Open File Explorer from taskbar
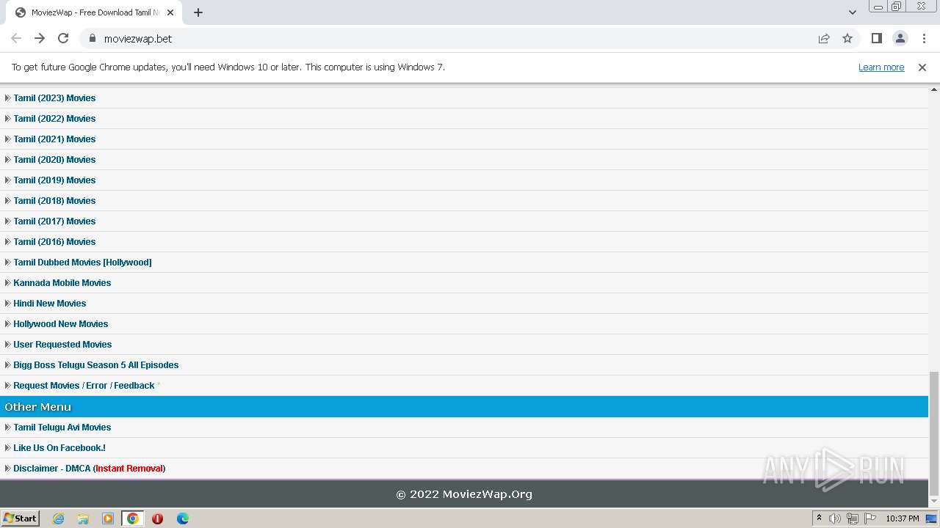940x528 pixels. tap(83, 518)
